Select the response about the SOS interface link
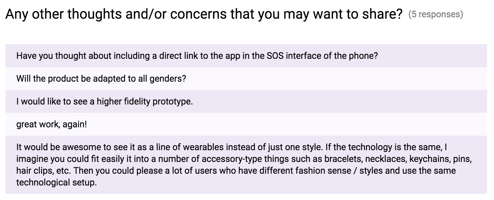The height and width of the screenshot is (200, 494). point(246,56)
